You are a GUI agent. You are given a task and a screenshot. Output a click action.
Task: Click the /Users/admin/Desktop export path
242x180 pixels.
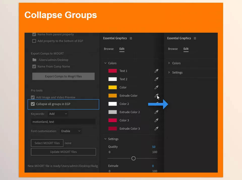click(53, 60)
